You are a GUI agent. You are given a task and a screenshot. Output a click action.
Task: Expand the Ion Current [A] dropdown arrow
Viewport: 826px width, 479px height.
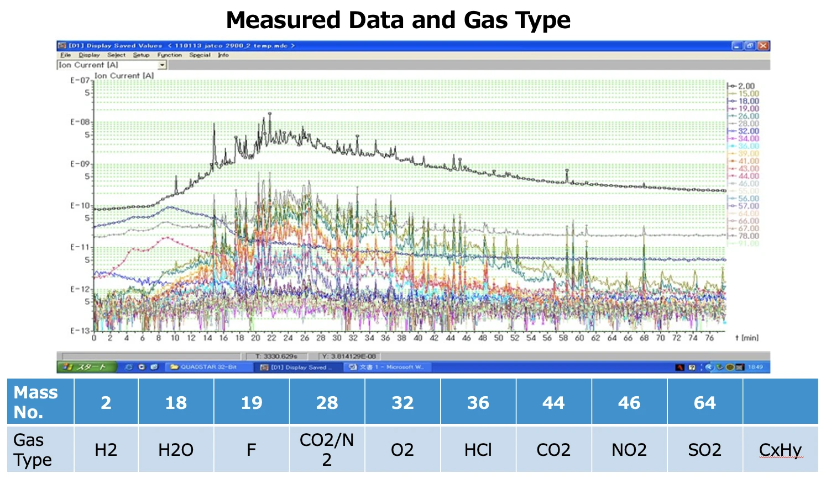162,65
